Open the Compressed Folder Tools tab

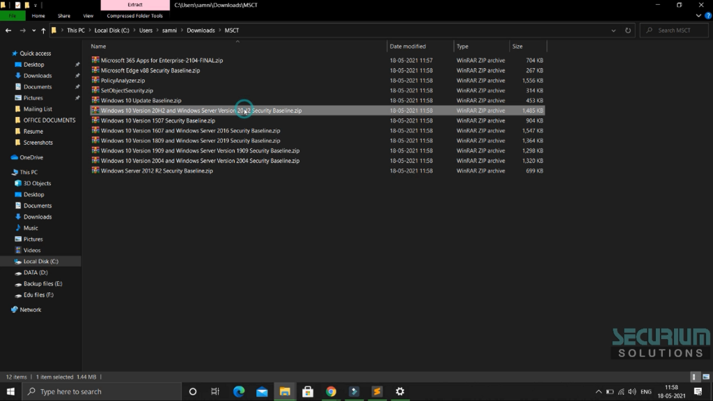coord(134,15)
